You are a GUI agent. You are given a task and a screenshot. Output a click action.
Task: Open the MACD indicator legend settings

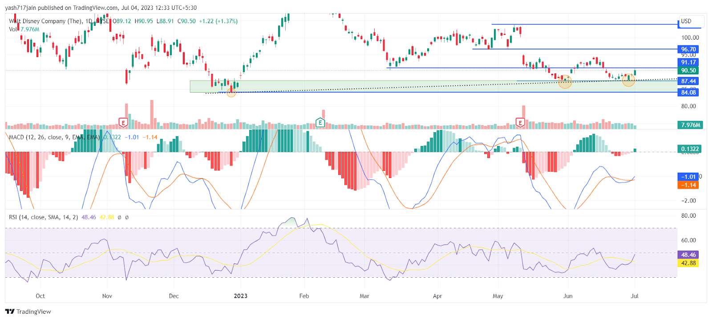pyautogui.click(x=54, y=137)
